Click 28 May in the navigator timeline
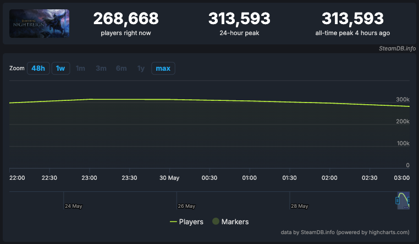The height and width of the screenshot is (244, 419). coord(300,206)
